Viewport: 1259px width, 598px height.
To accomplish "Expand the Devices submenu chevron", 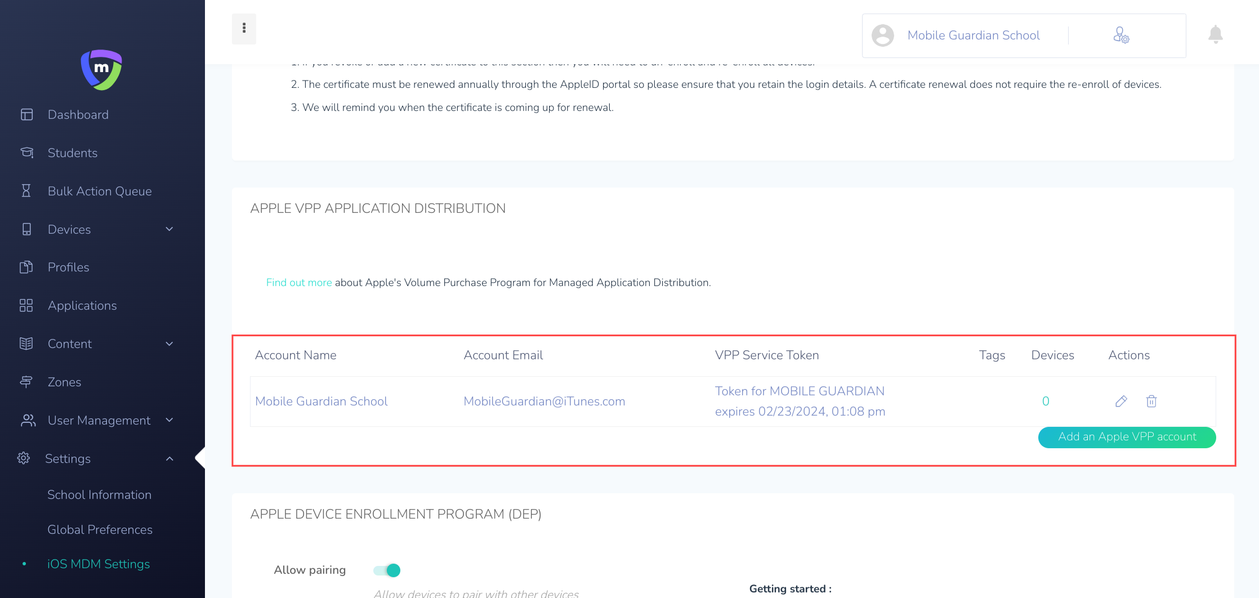I will (169, 229).
